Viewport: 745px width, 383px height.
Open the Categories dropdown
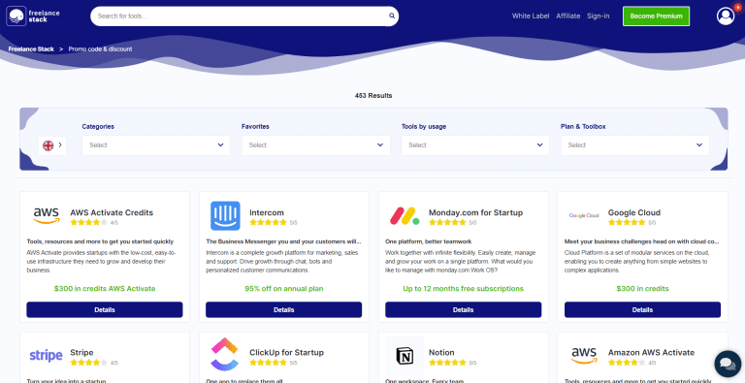pos(156,145)
